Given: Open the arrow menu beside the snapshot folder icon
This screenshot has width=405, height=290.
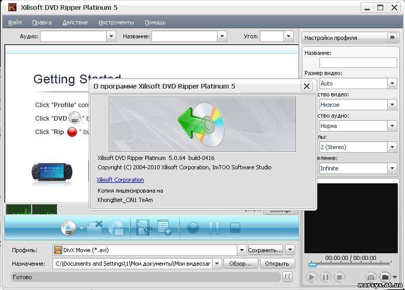Looking at the screenshot, I should [395, 278].
